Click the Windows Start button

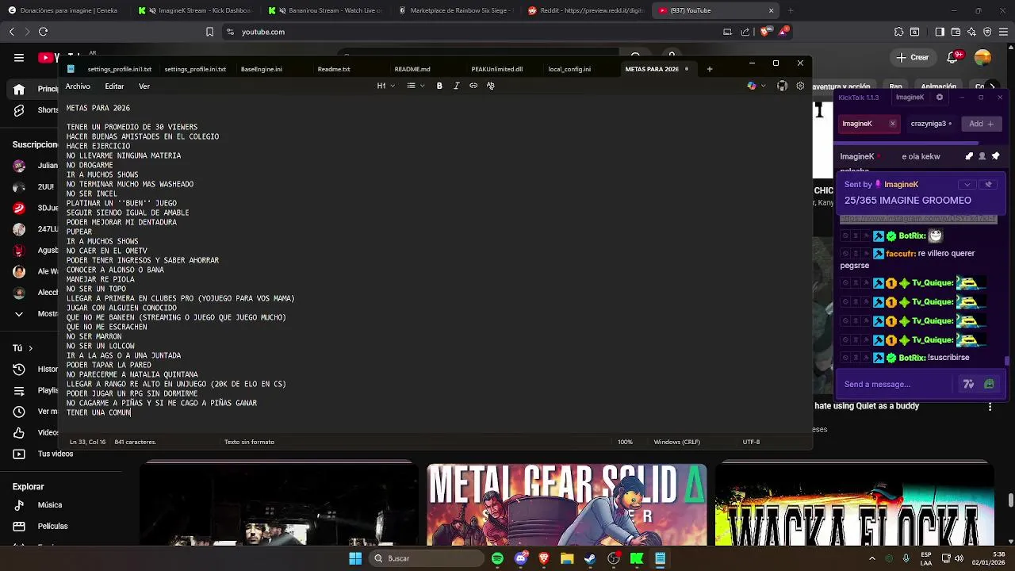(355, 558)
